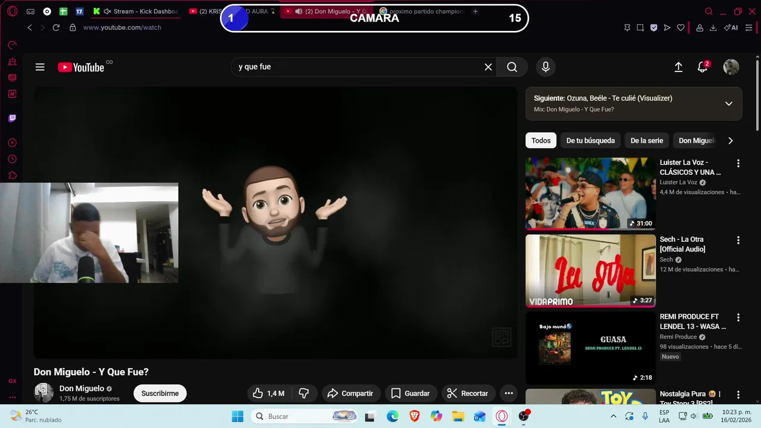The height and width of the screenshot is (428, 761).
Task: Open the Don Miguelo channel avatar
Action: tap(43, 393)
